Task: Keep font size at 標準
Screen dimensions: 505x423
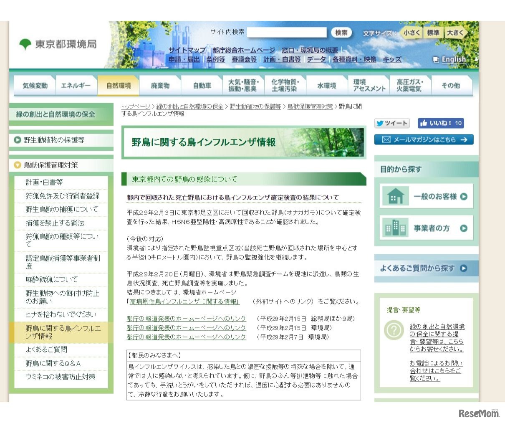Action: (x=434, y=33)
